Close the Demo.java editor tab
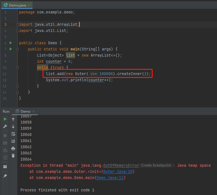 click(x=29, y=5)
